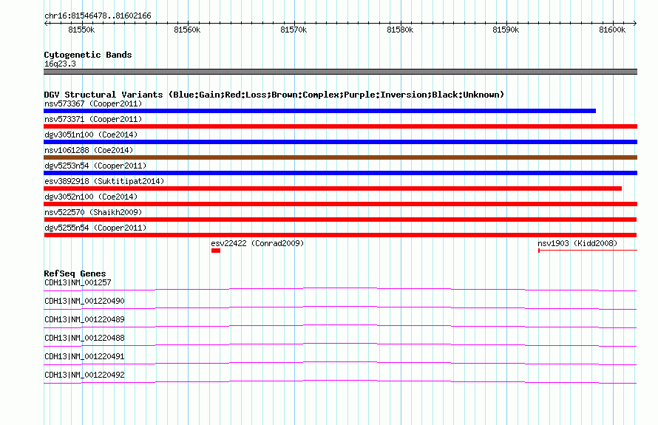
Task: Click the 16q23.3 band label
Action: [x=60, y=64]
